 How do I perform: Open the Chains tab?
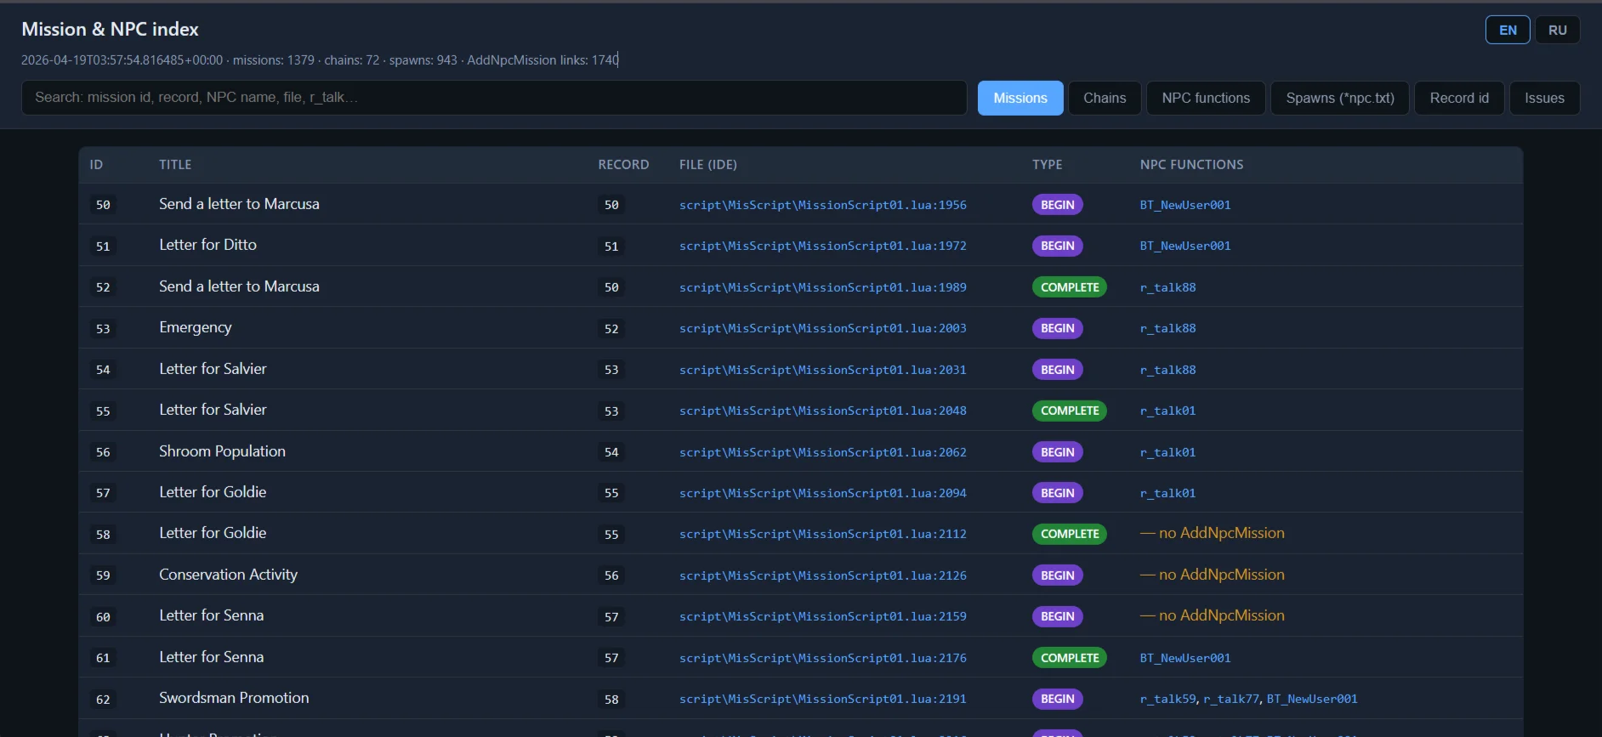pyautogui.click(x=1104, y=98)
